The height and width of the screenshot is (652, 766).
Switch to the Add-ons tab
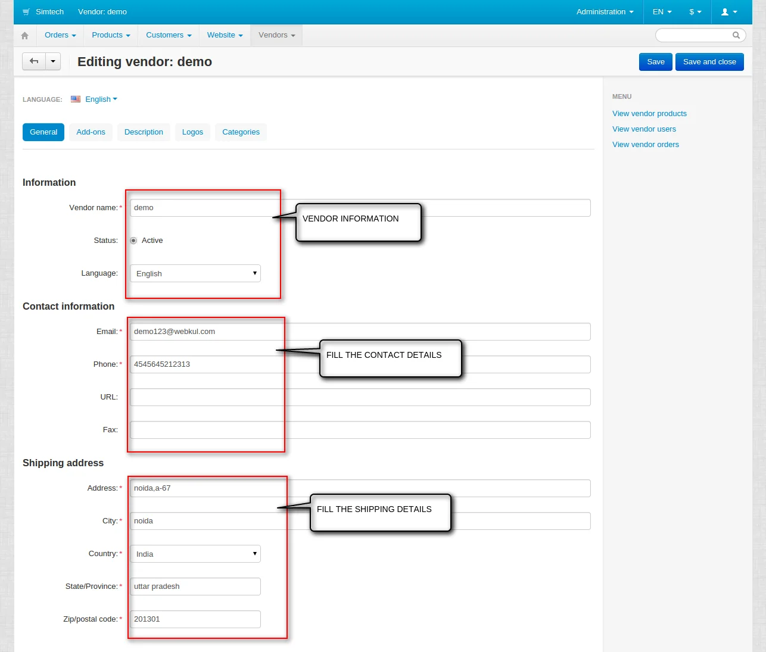coord(91,132)
